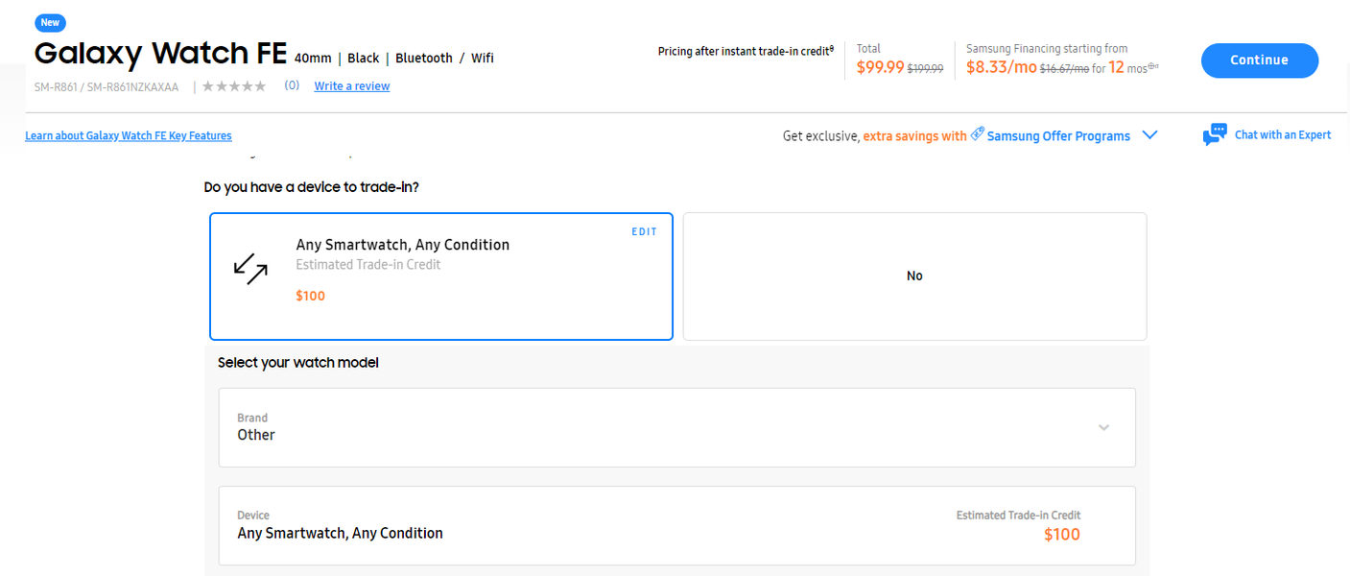Click EDIT on the trade-in card
1350x576 pixels.
(644, 232)
